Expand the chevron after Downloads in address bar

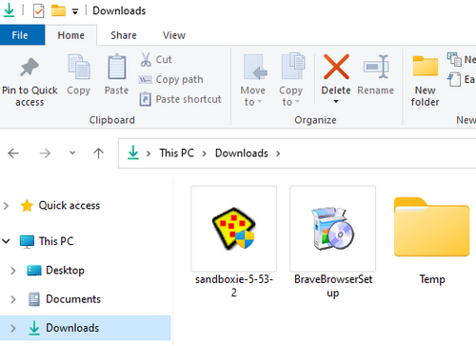click(278, 153)
